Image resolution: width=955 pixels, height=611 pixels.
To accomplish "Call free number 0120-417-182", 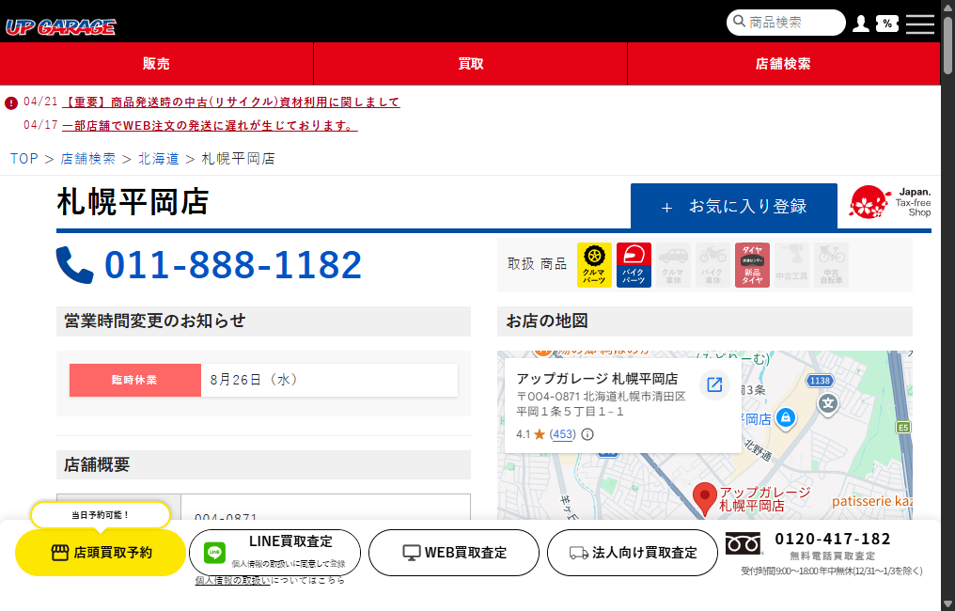I will (x=832, y=540).
